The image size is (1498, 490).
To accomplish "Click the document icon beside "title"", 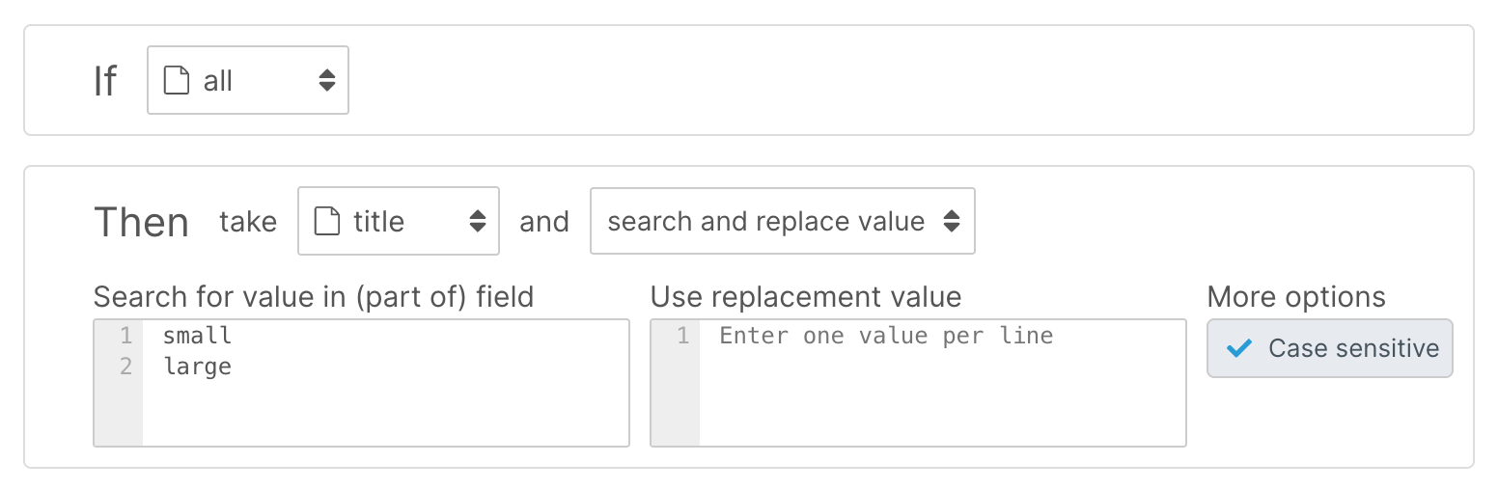I will point(328,222).
